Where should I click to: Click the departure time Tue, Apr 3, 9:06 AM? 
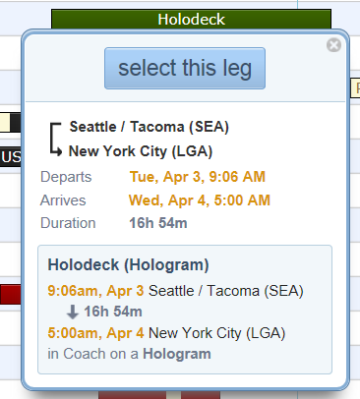(198, 177)
